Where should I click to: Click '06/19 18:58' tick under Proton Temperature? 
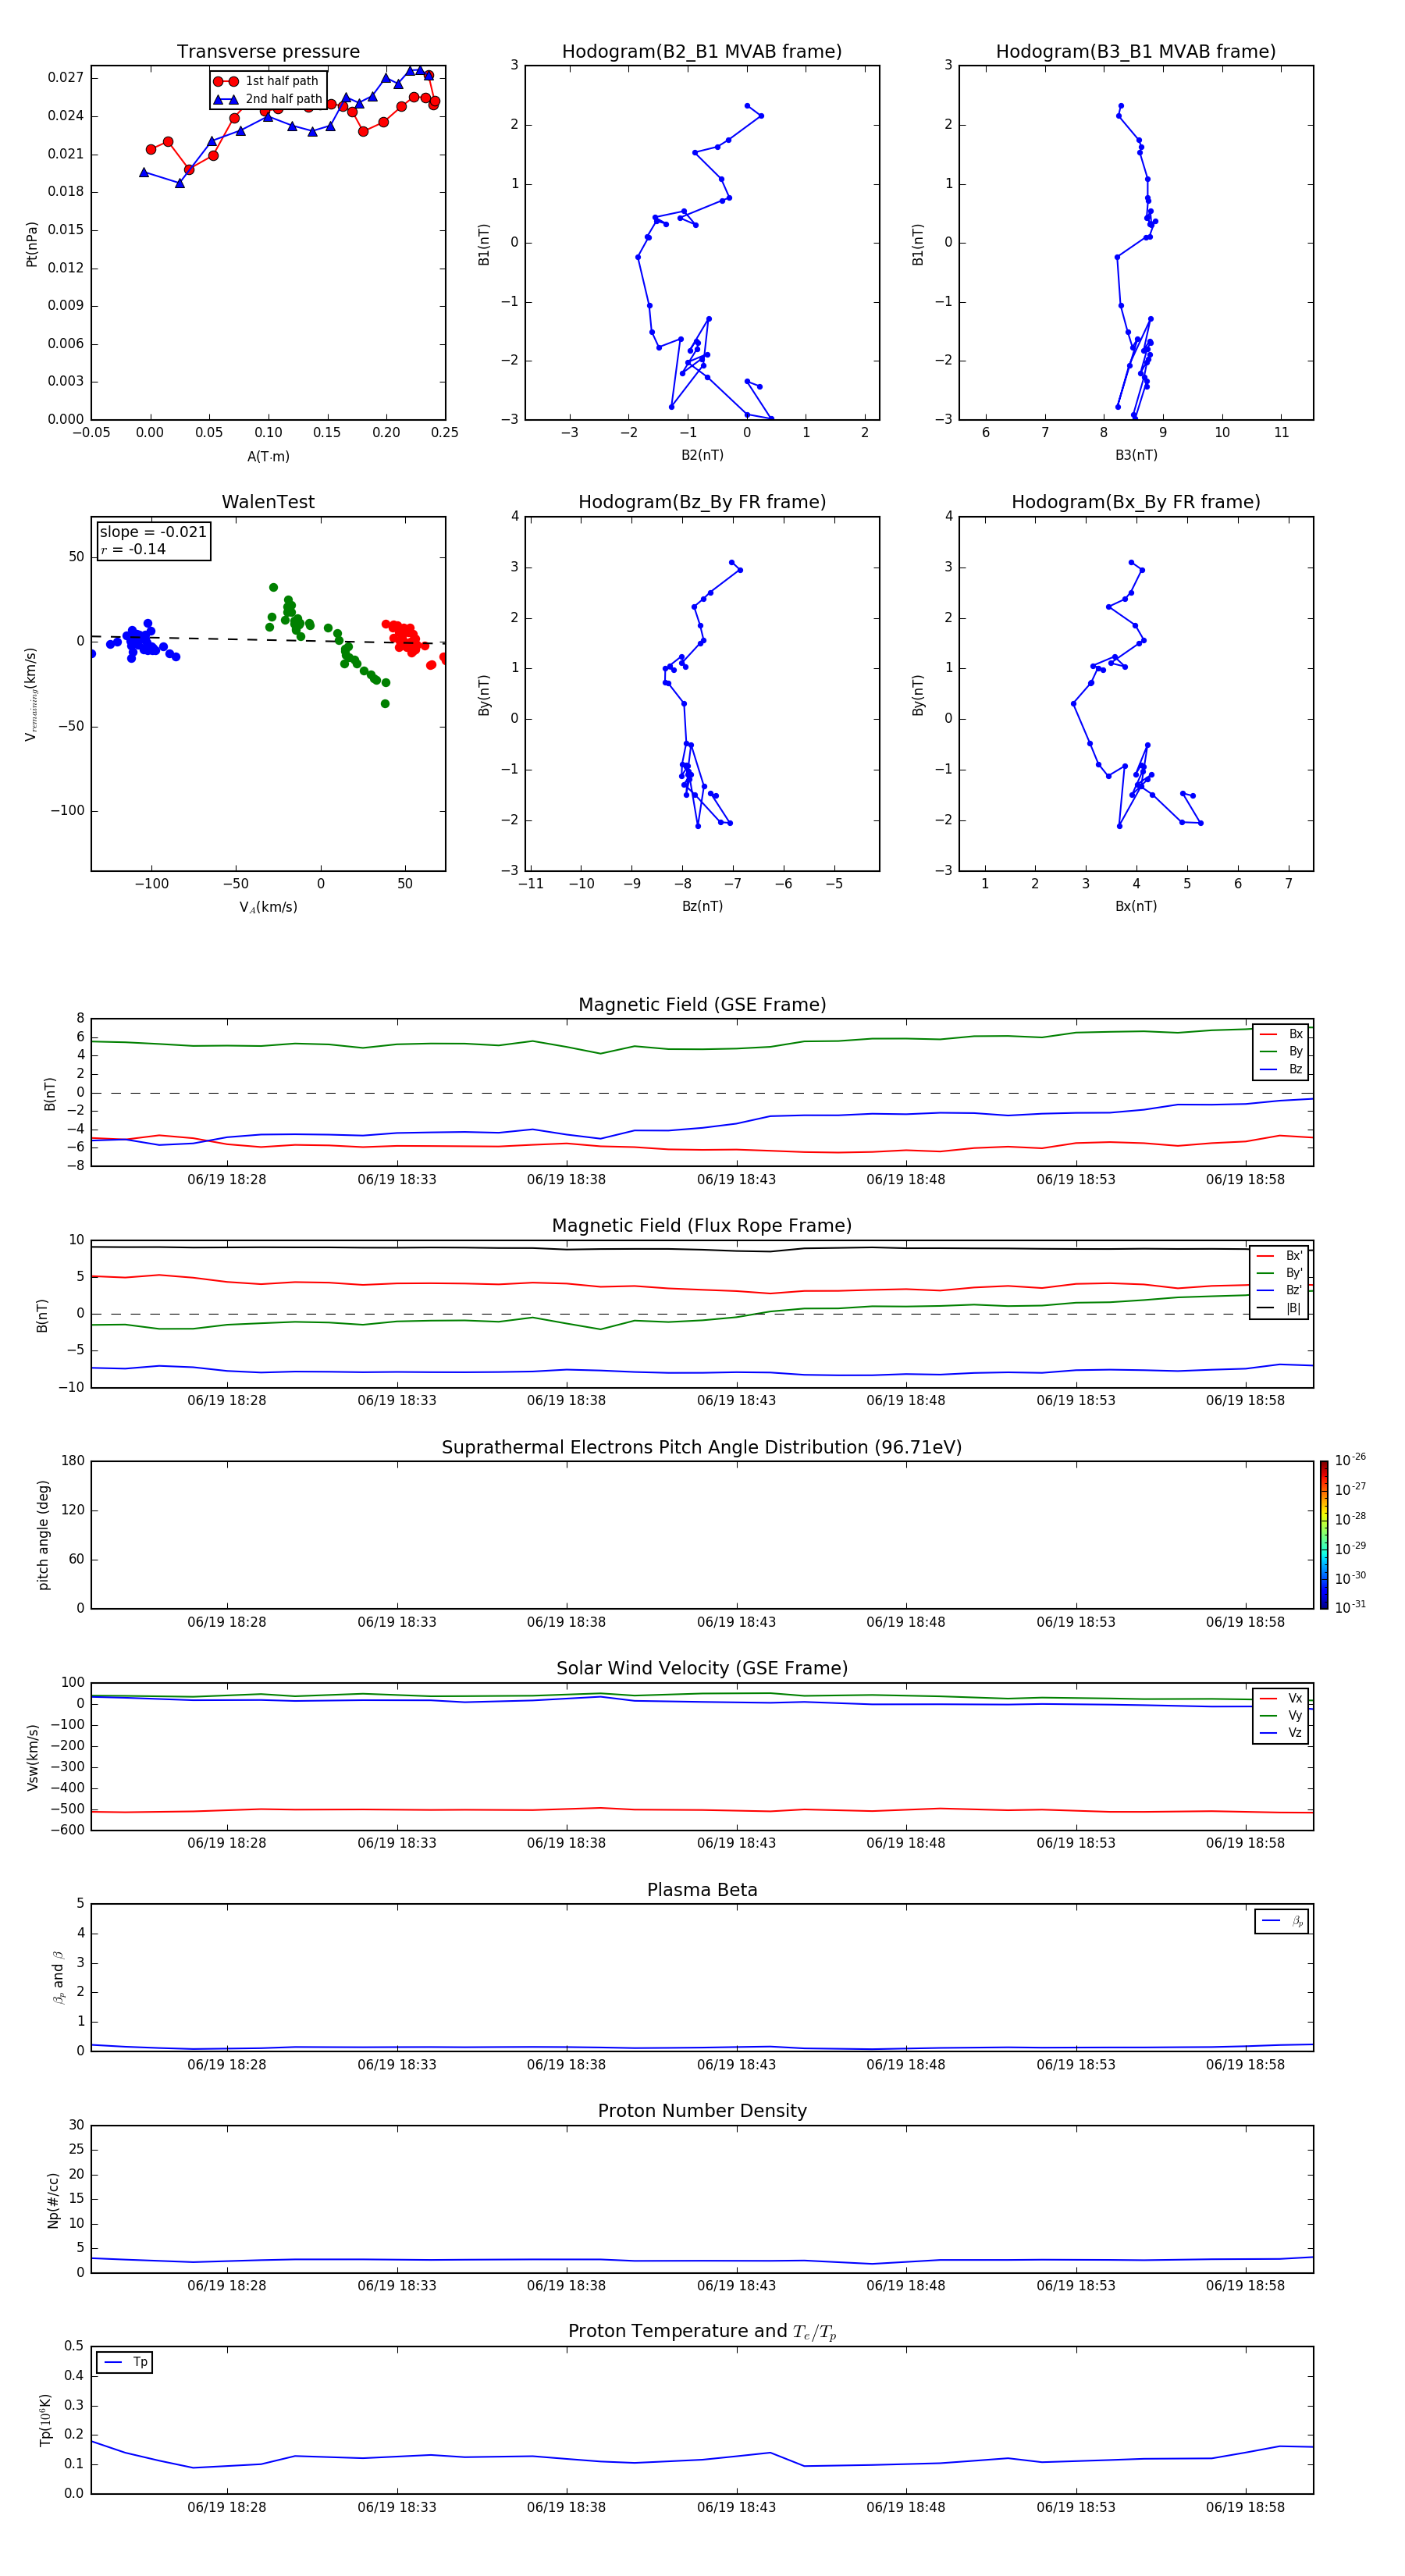pos(1245,2507)
